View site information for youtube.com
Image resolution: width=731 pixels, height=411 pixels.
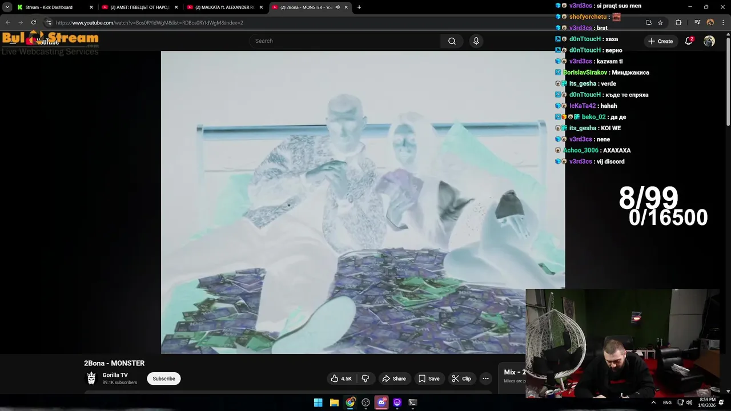tap(49, 22)
